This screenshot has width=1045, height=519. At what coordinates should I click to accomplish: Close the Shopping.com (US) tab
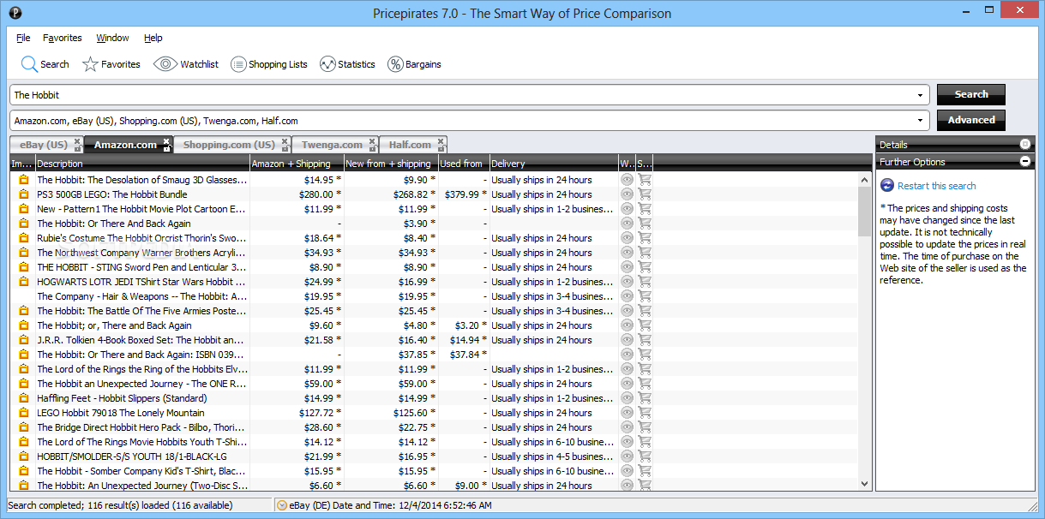point(285,140)
